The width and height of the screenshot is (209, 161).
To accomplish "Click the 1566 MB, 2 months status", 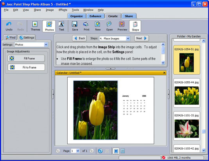I will click(x=179, y=157).
